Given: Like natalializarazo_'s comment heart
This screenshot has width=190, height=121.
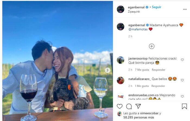Looking at the screenshot, I should [182, 80].
